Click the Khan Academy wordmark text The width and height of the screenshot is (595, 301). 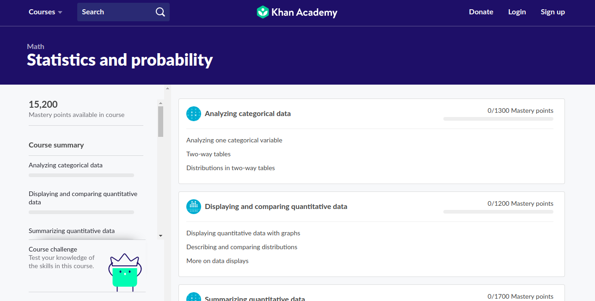304,12
